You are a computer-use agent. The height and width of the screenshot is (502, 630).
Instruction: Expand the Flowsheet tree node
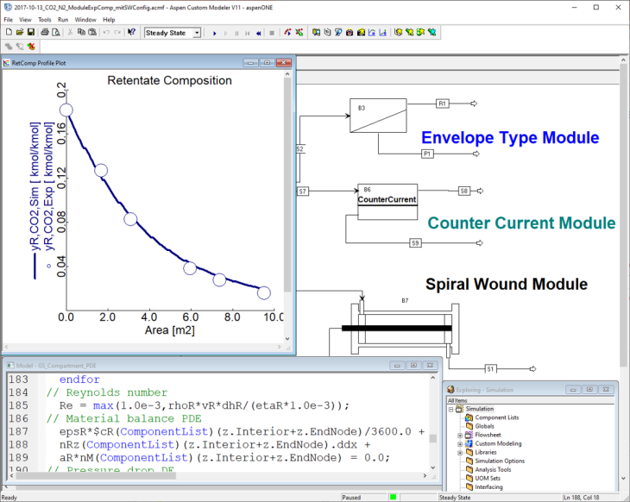click(460, 436)
